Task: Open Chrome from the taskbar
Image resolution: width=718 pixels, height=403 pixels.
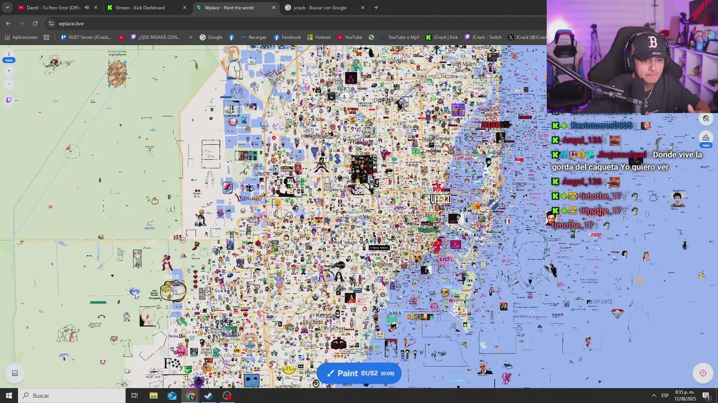Action: coord(190,396)
